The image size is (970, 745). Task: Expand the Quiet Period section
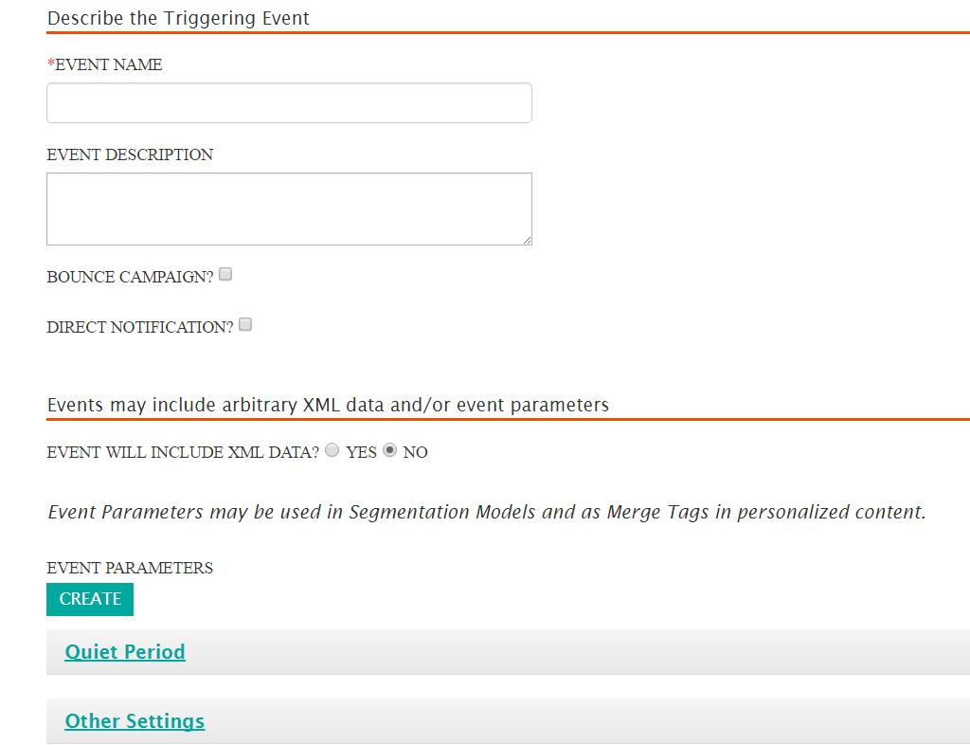point(125,651)
